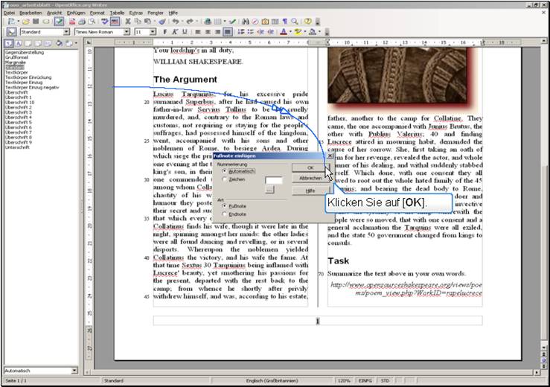Click OK in the Fußnote dialog
Viewport: 550px width, 387px height.
(x=310, y=167)
